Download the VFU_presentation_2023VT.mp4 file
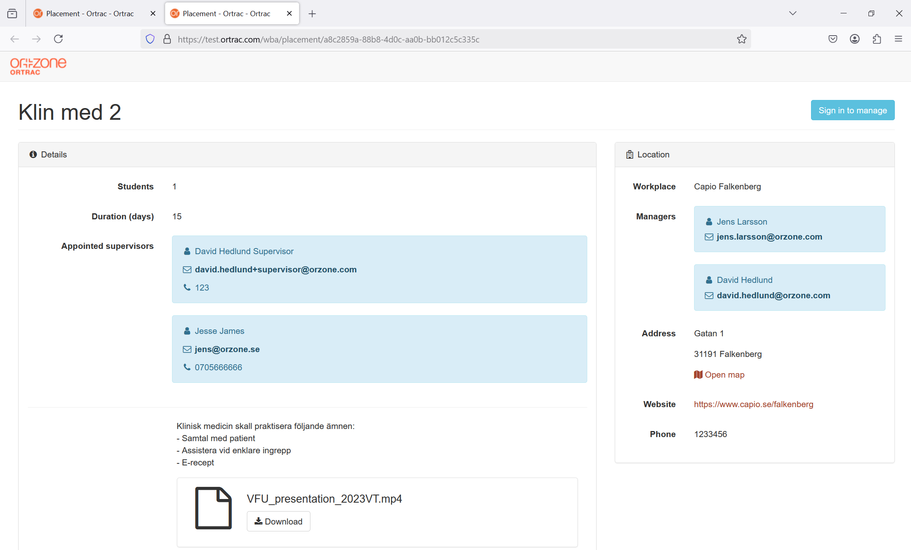Image resolution: width=911 pixels, height=550 pixels. (278, 521)
